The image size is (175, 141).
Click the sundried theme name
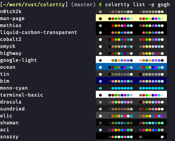coord(12,109)
